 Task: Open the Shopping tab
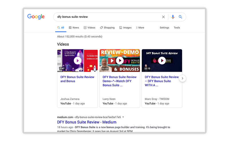pyautogui.click(x=107, y=28)
